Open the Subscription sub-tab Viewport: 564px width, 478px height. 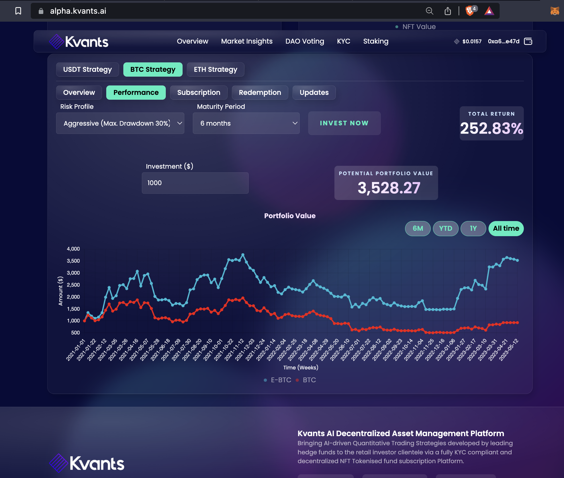199,93
